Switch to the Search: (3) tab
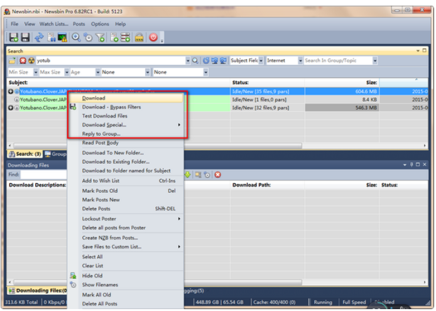The width and height of the screenshot is (436, 311). 25,154
